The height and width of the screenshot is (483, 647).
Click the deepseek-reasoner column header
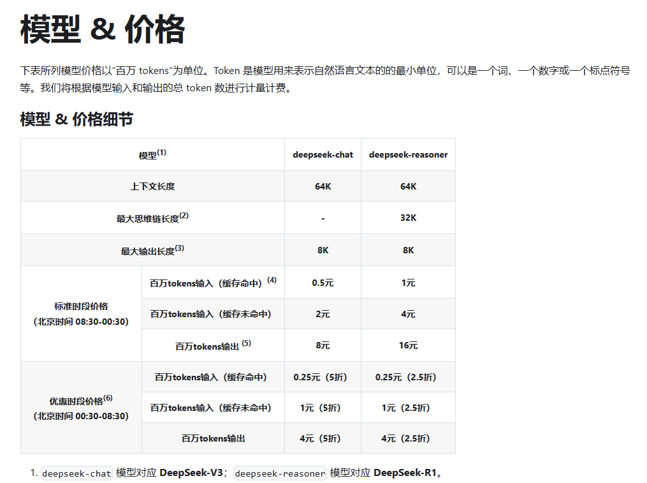pos(408,154)
